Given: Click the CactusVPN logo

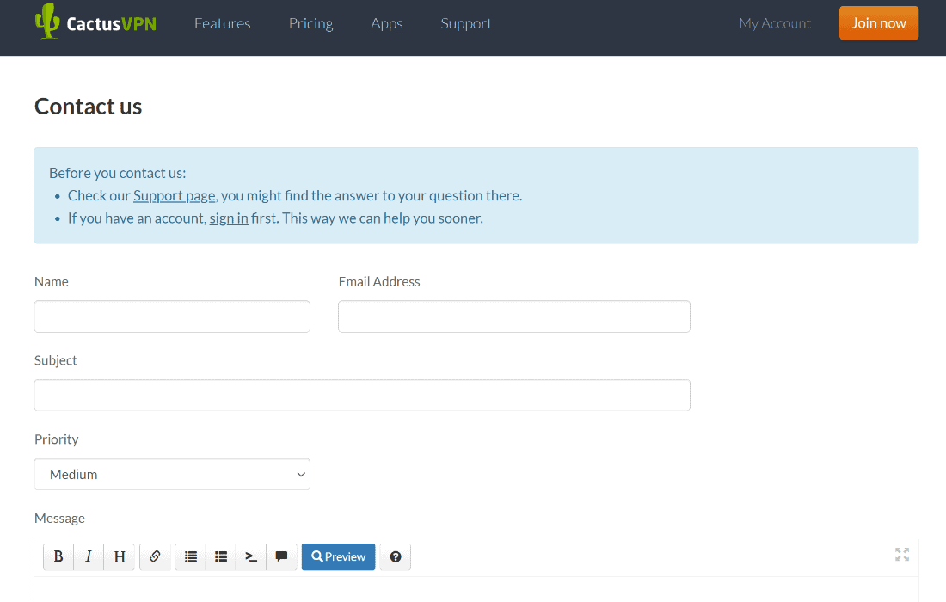Looking at the screenshot, I should pyautogui.click(x=95, y=22).
